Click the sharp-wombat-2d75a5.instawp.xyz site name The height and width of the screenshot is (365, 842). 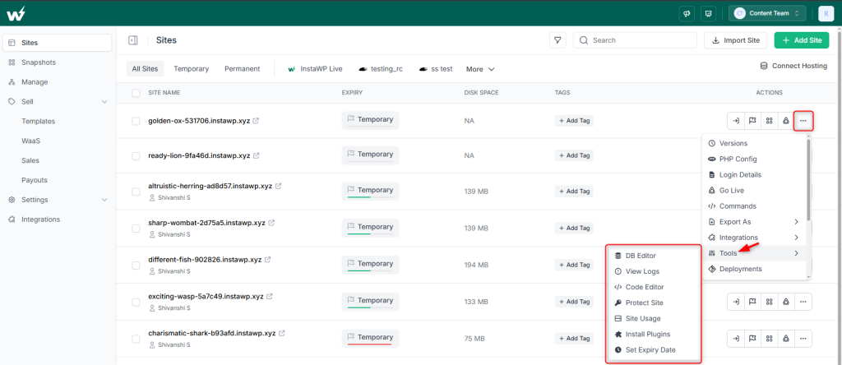tap(206, 223)
